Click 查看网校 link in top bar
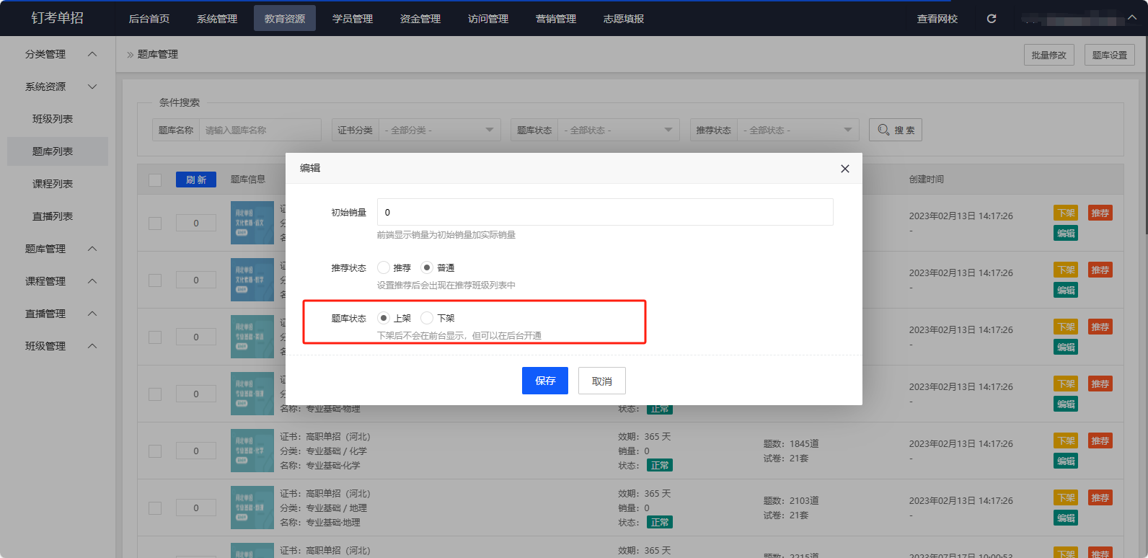Viewport: 1148px width, 558px height. (x=937, y=19)
